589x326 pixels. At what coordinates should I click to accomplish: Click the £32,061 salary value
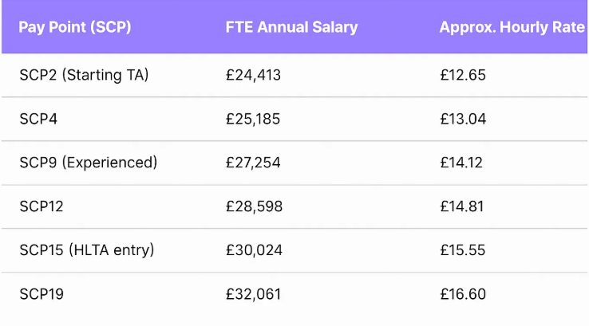[x=253, y=294]
